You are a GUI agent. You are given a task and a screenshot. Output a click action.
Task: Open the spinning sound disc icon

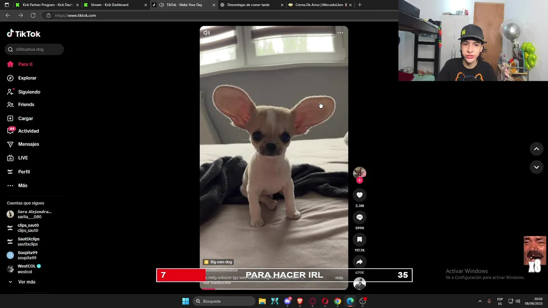point(360,284)
